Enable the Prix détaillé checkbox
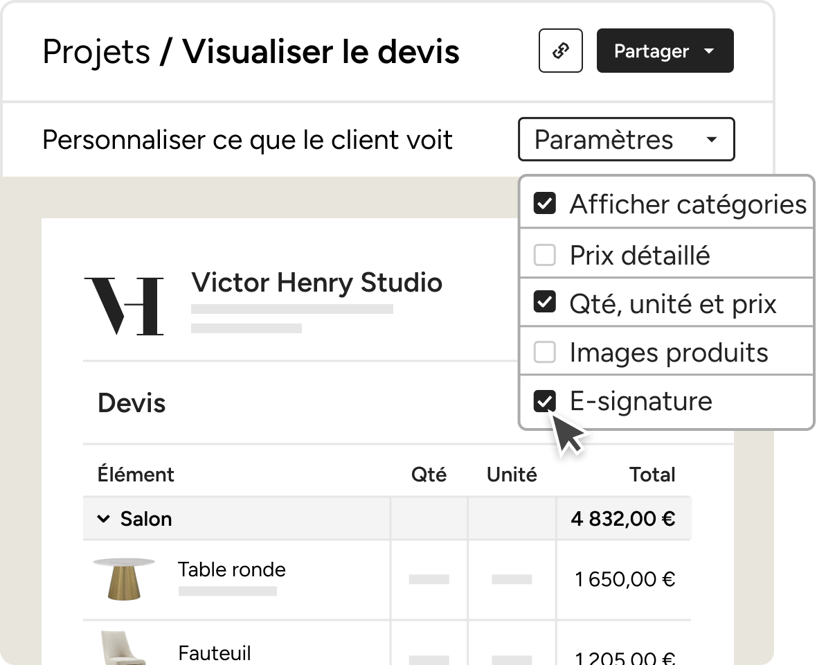The image size is (817, 665). click(x=545, y=255)
